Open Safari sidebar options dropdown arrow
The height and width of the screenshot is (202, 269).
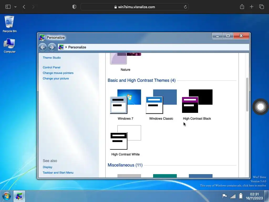tap(15, 7)
